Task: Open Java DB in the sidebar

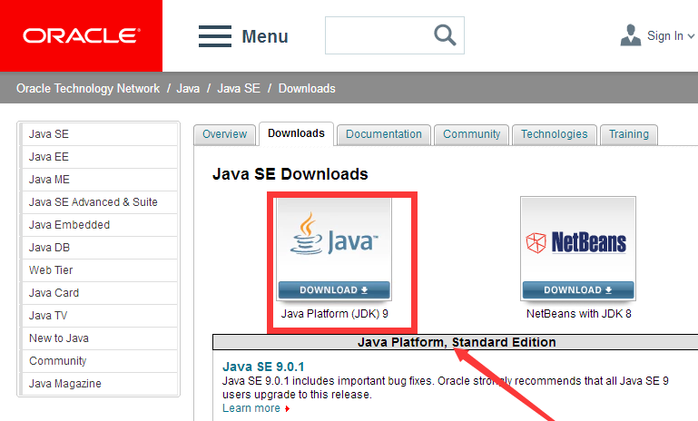Action: [99, 248]
